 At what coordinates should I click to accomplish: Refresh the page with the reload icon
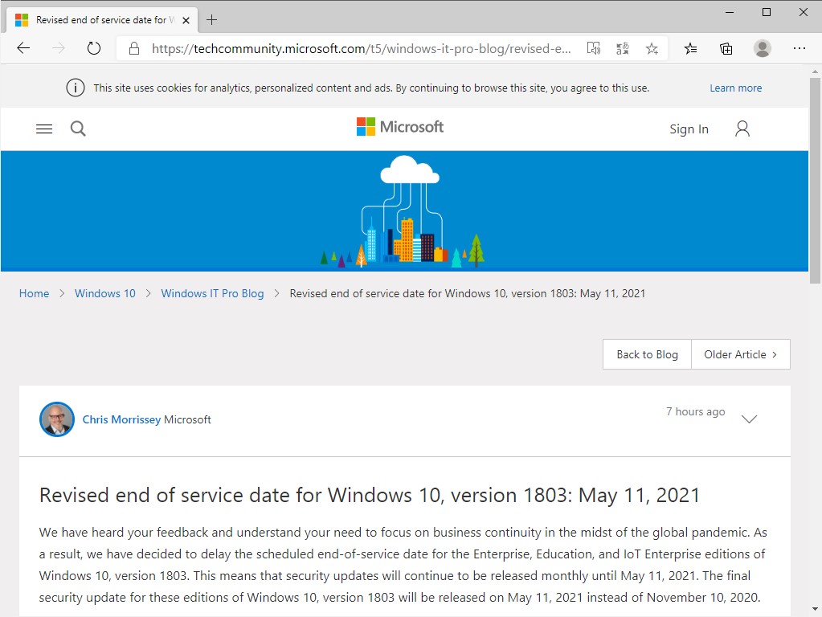93,48
